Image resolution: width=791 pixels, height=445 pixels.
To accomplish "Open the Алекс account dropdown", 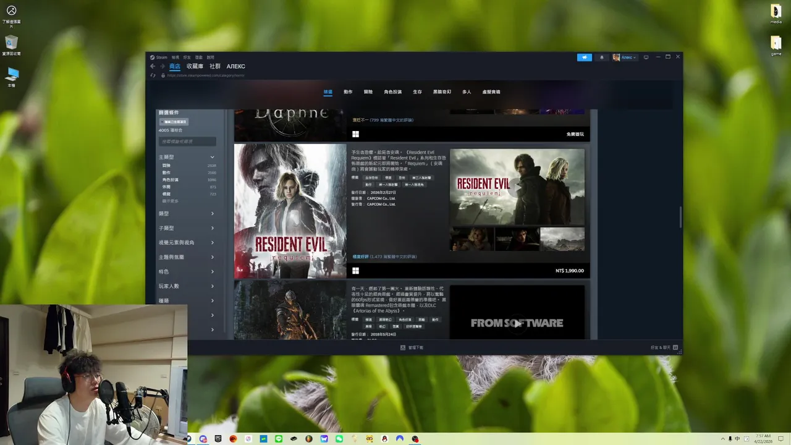I will coord(625,57).
